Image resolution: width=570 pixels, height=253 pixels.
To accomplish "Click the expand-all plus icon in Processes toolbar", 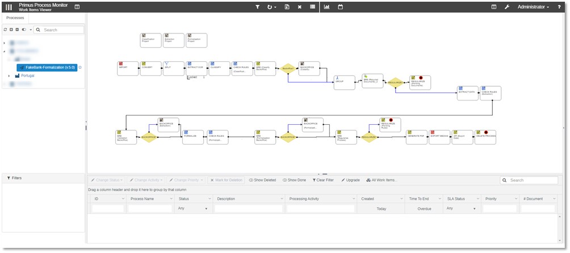I will coord(11,29).
